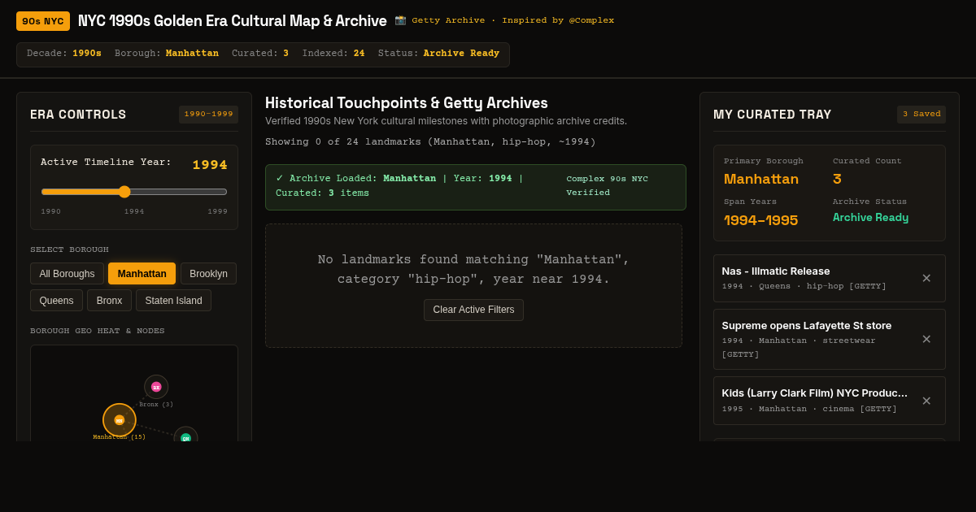Click the 90s NYC logo badge
Screen dimensions: 976x512
point(43,21)
